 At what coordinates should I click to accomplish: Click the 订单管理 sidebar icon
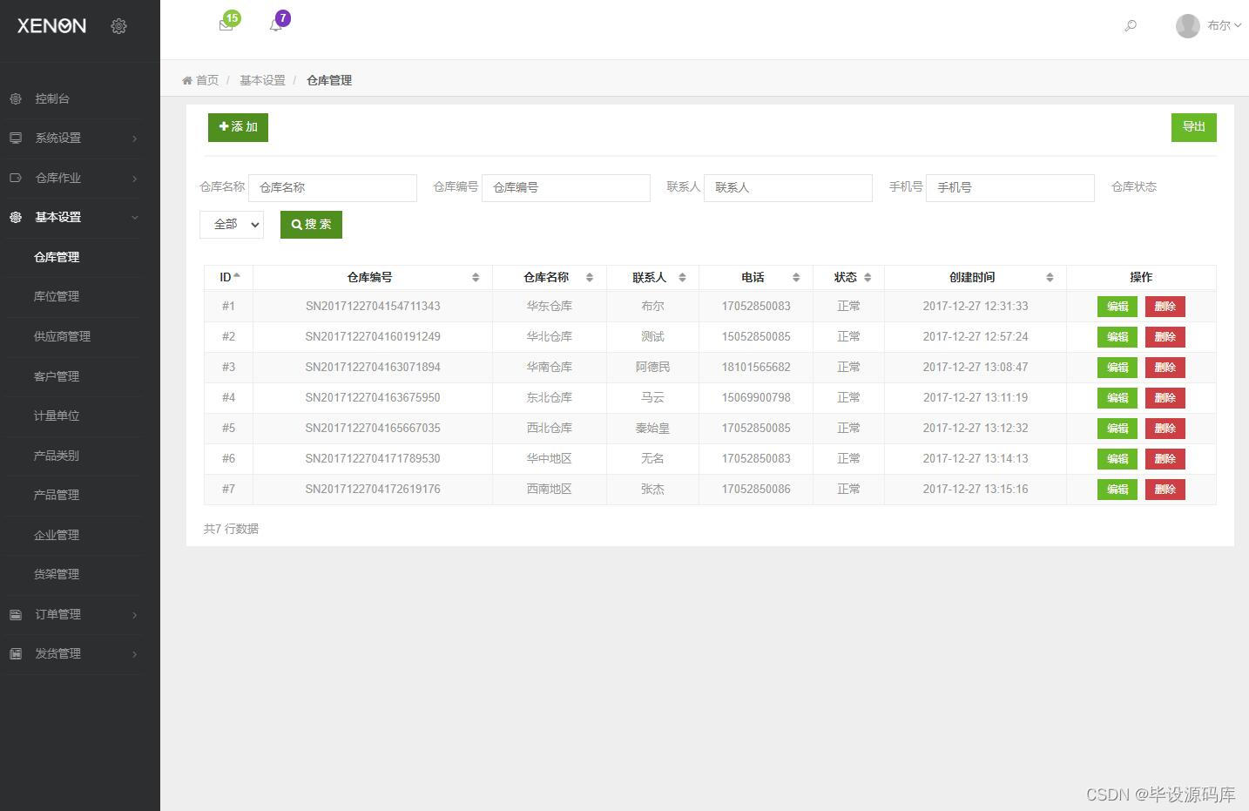(16, 614)
